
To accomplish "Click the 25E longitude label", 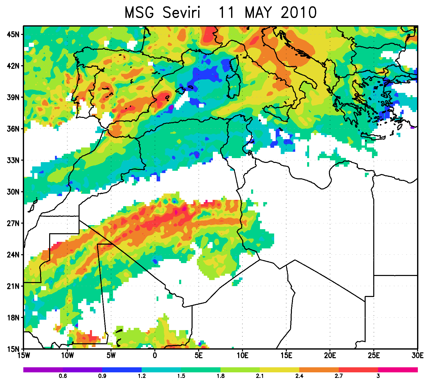I will point(374,356).
